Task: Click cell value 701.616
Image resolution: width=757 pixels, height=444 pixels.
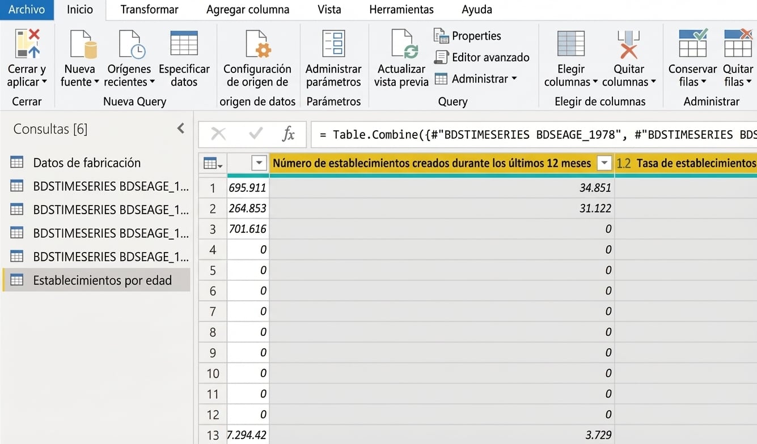Action: click(248, 229)
